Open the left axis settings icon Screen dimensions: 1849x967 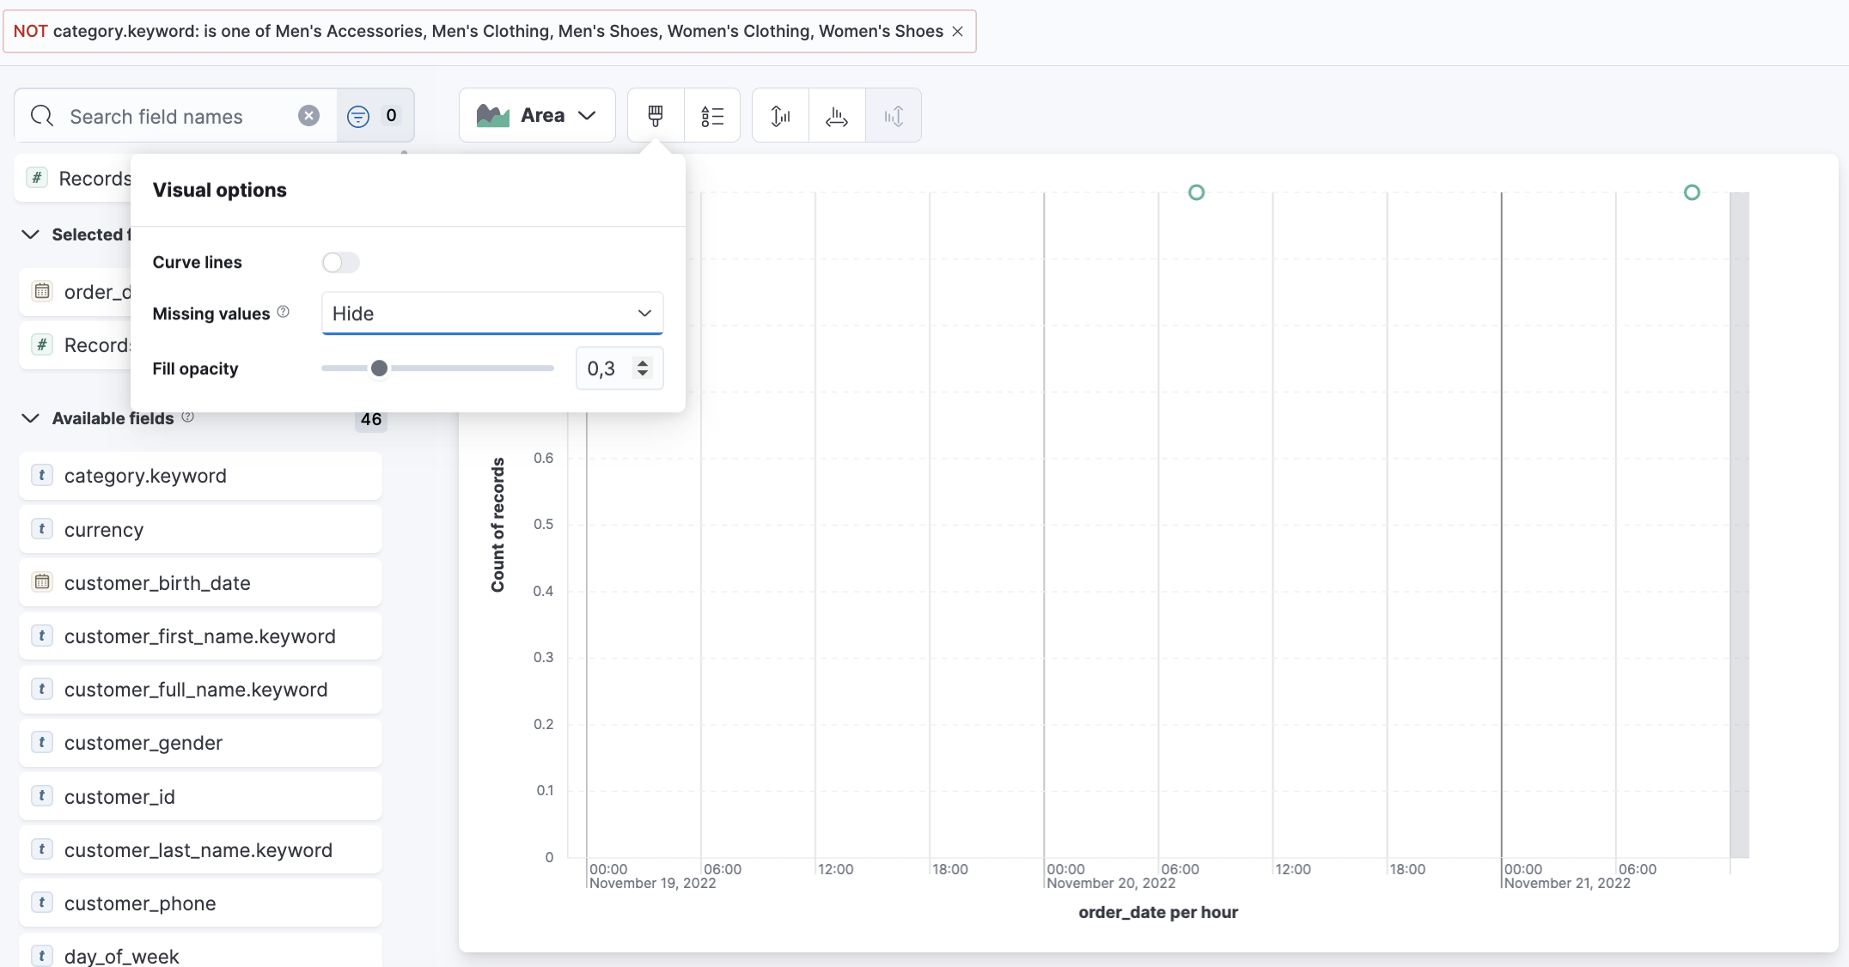pos(779,115)
